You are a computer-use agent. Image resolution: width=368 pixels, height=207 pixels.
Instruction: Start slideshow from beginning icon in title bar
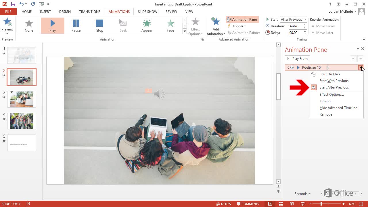point(41,4)
